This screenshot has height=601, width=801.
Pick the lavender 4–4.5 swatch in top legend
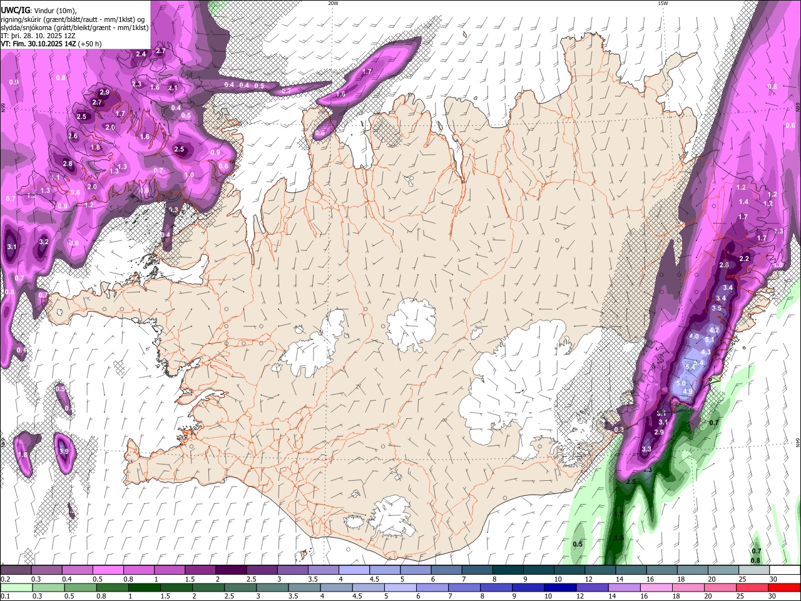tap(354, 570)
